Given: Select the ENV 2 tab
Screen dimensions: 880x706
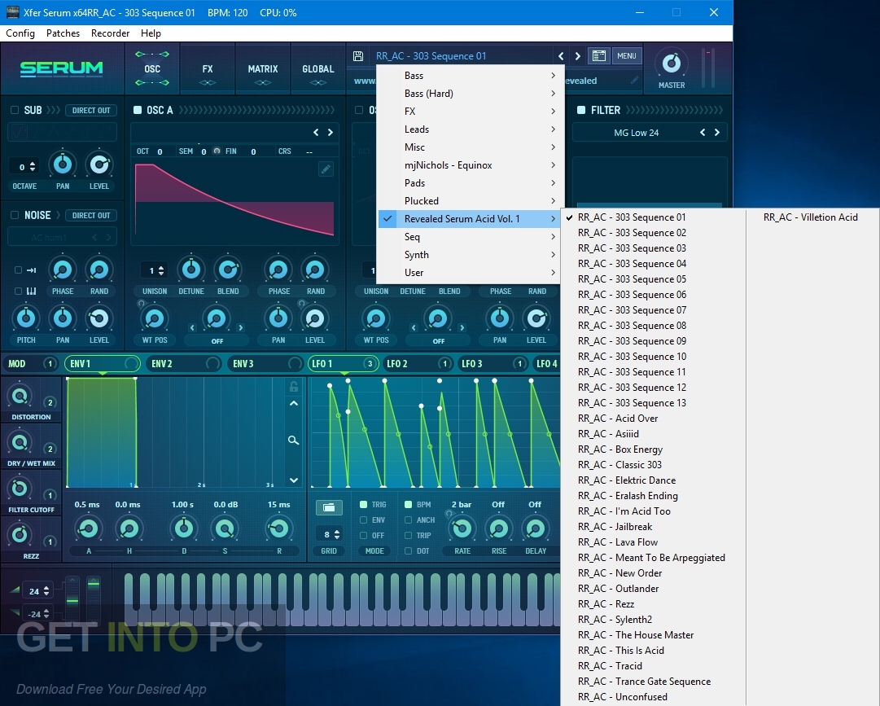Looking at the screenshot, I should click(183, 364).
